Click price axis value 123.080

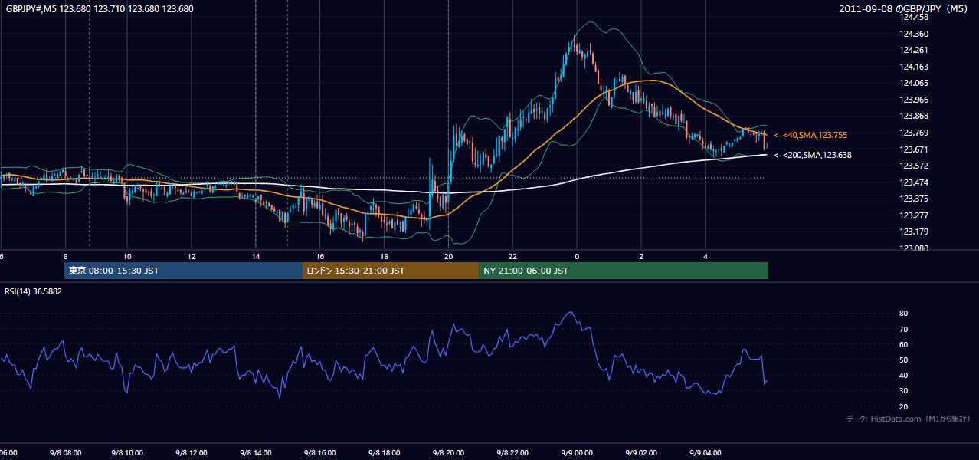coord(915,248)
